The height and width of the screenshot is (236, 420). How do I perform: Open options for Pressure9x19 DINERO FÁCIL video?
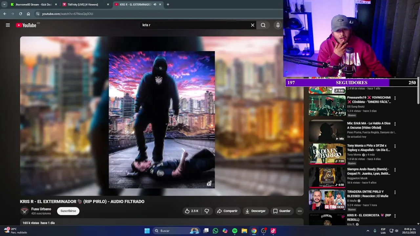(x=395, y=98)
